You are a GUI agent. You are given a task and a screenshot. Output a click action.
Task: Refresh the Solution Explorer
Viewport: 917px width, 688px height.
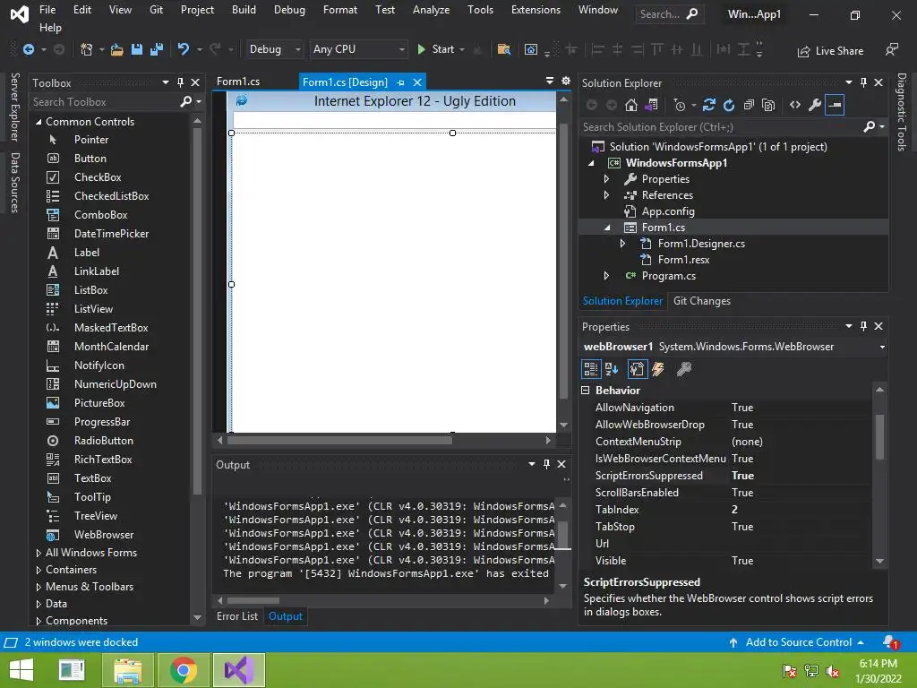[x=729, y=106]
